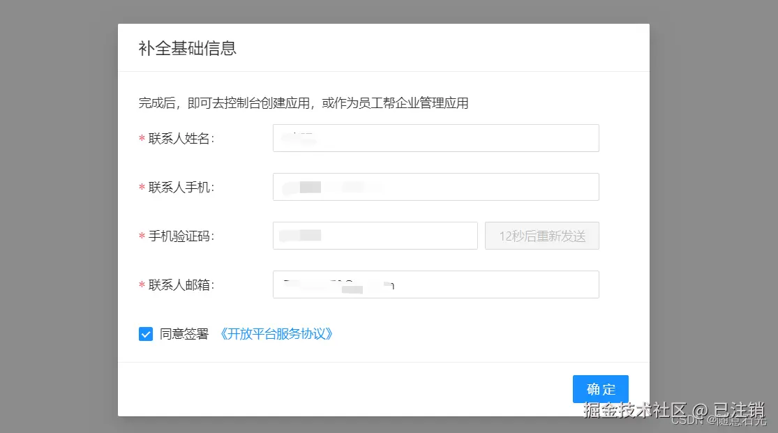Click the 12秒后重新发送 resend countdown button
778x433 pixels.
(x=541, y=235)
